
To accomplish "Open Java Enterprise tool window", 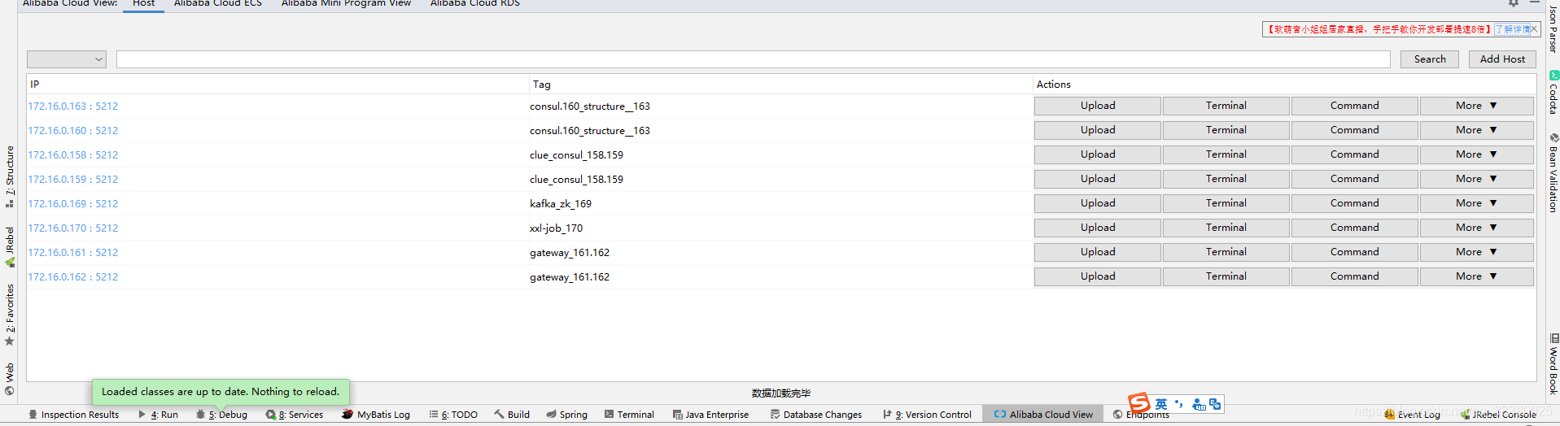I will tap(710, 415).
